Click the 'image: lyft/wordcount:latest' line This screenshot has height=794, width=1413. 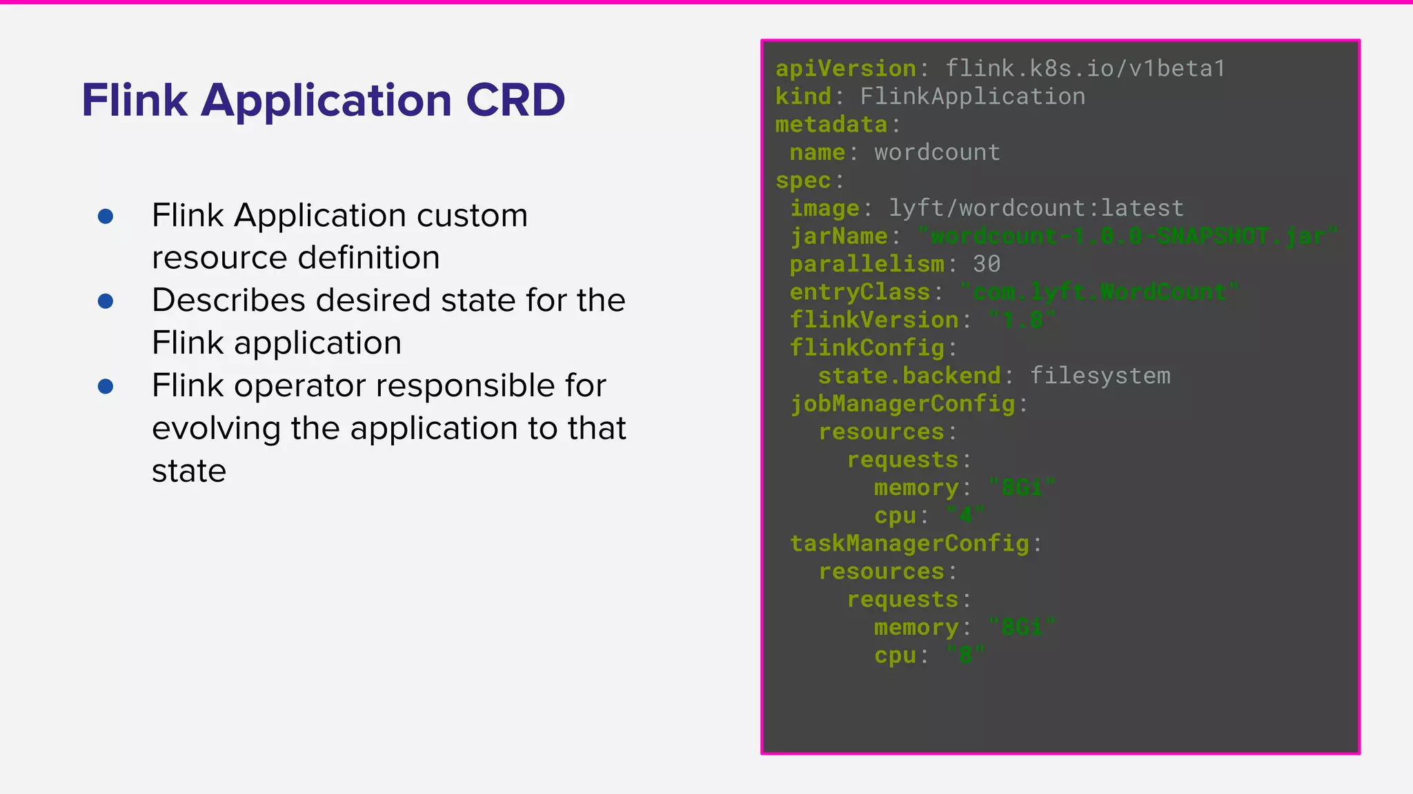pyautogui.click(x=987, y=208)
